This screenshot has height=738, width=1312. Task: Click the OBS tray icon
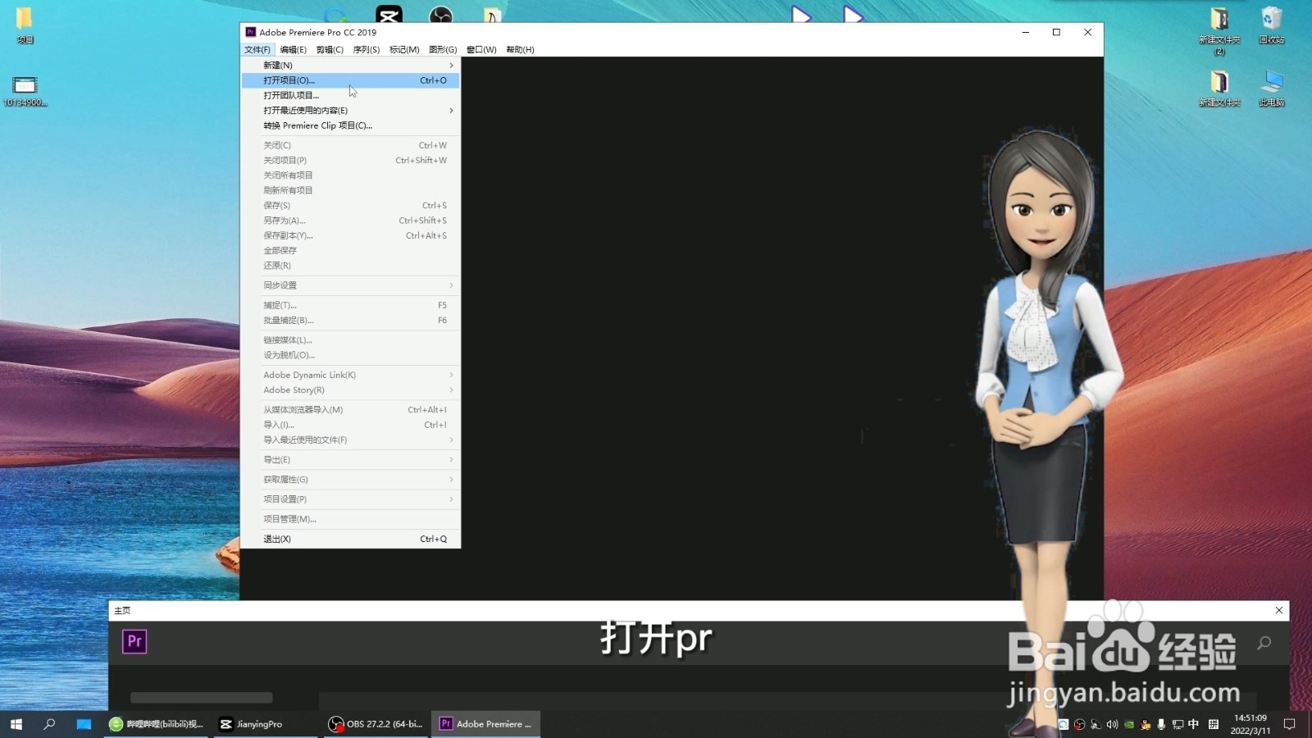click(x=1080, y=724)
